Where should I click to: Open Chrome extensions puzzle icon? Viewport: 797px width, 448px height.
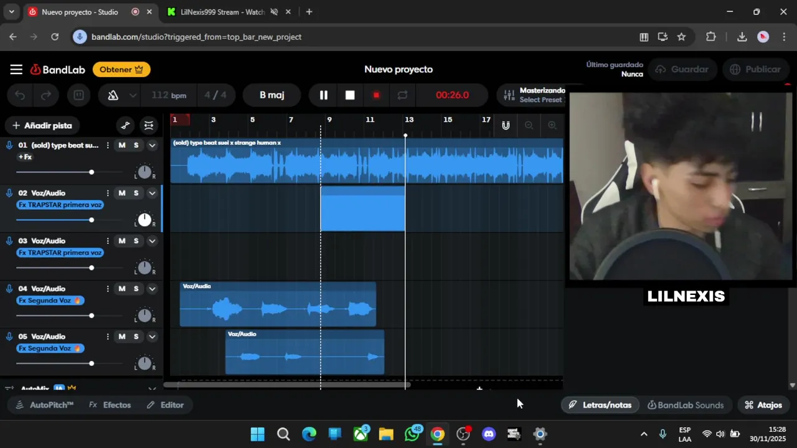[x=711, y=37]
